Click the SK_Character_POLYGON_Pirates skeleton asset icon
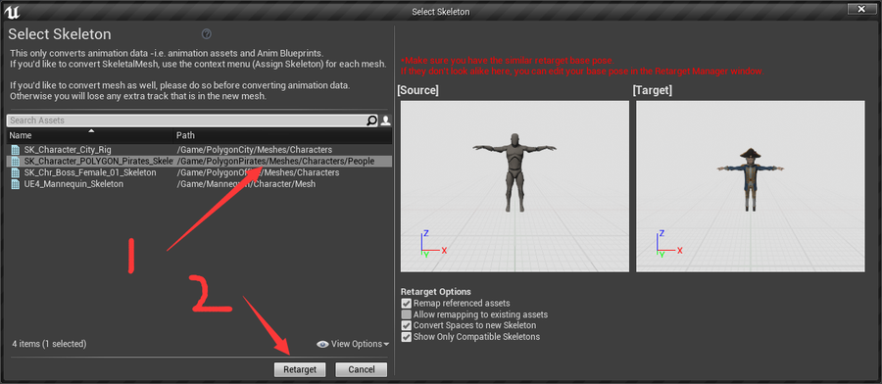This screenshot has width=882, height=384. click(15, 162)
